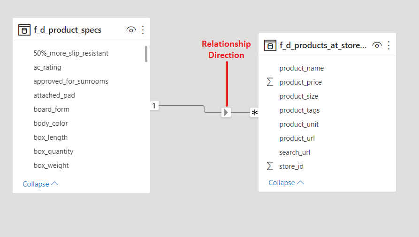
Task: Click the f_d_product_specs table icon
Action: (x=24, y=30)
